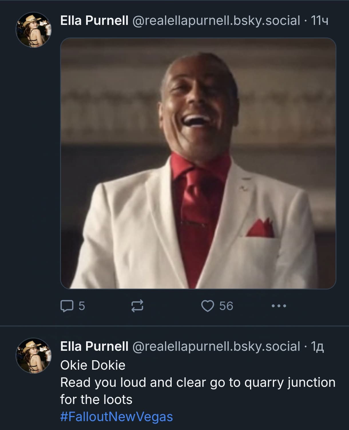Screen dimensions: 349x430
Task: Repost the laughing man image post
Action: point(137,306)
